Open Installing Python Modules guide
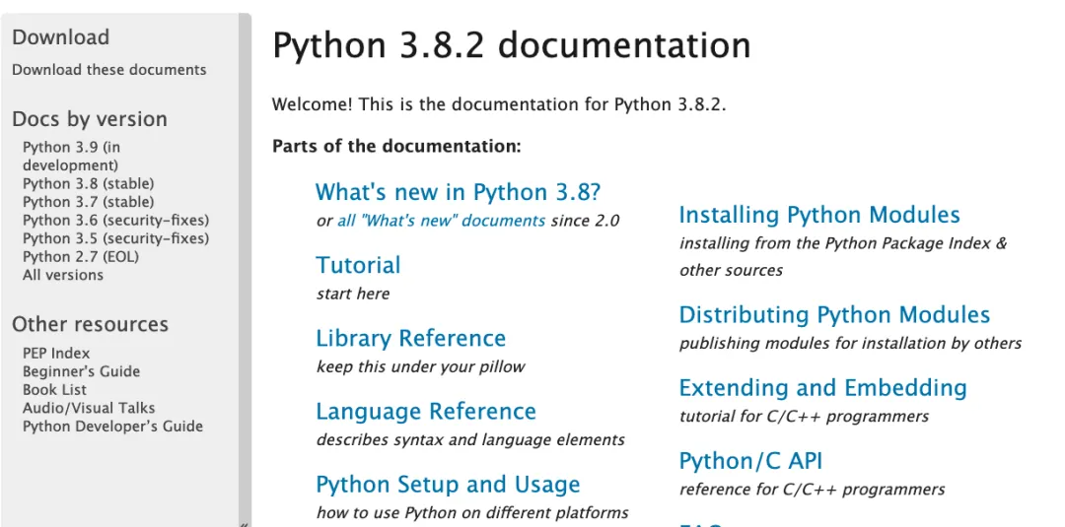Image resolution: width=1065 pixels, height=527 pixels. (x=818, y=215)
